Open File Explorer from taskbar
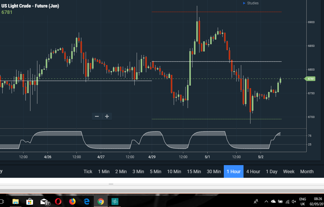Image resolution: width=324 pixels, height=207 pixels. click(16, 202)
